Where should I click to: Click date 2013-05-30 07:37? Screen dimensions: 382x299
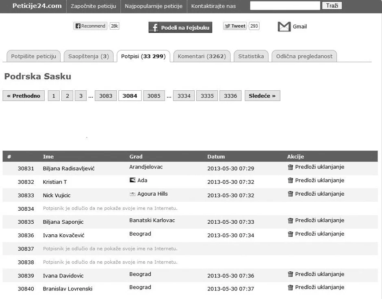click(231, 289)
